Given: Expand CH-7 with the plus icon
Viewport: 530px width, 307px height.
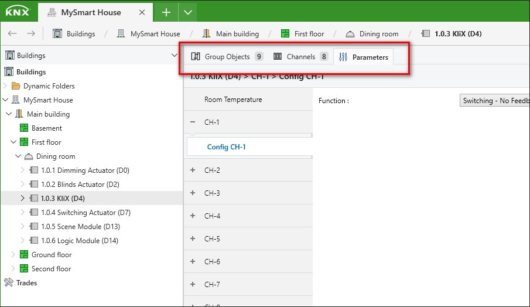Looking at the screenshot, I should pos(193,284).
